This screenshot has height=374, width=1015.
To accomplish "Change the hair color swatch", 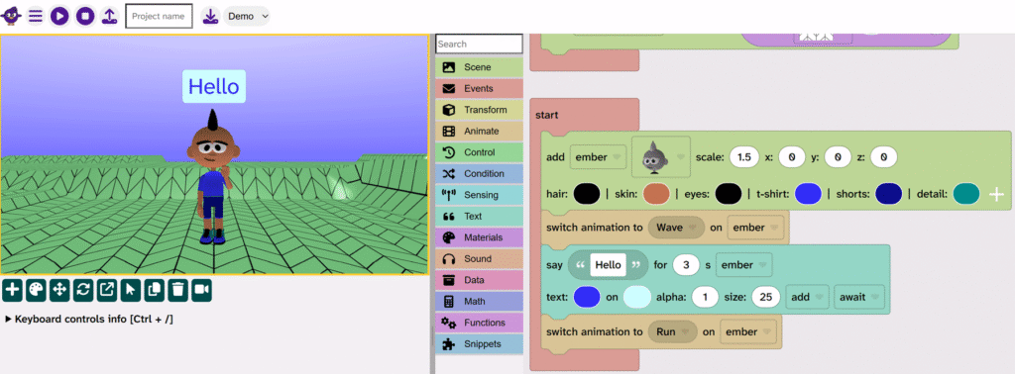I will coord(587,194).
